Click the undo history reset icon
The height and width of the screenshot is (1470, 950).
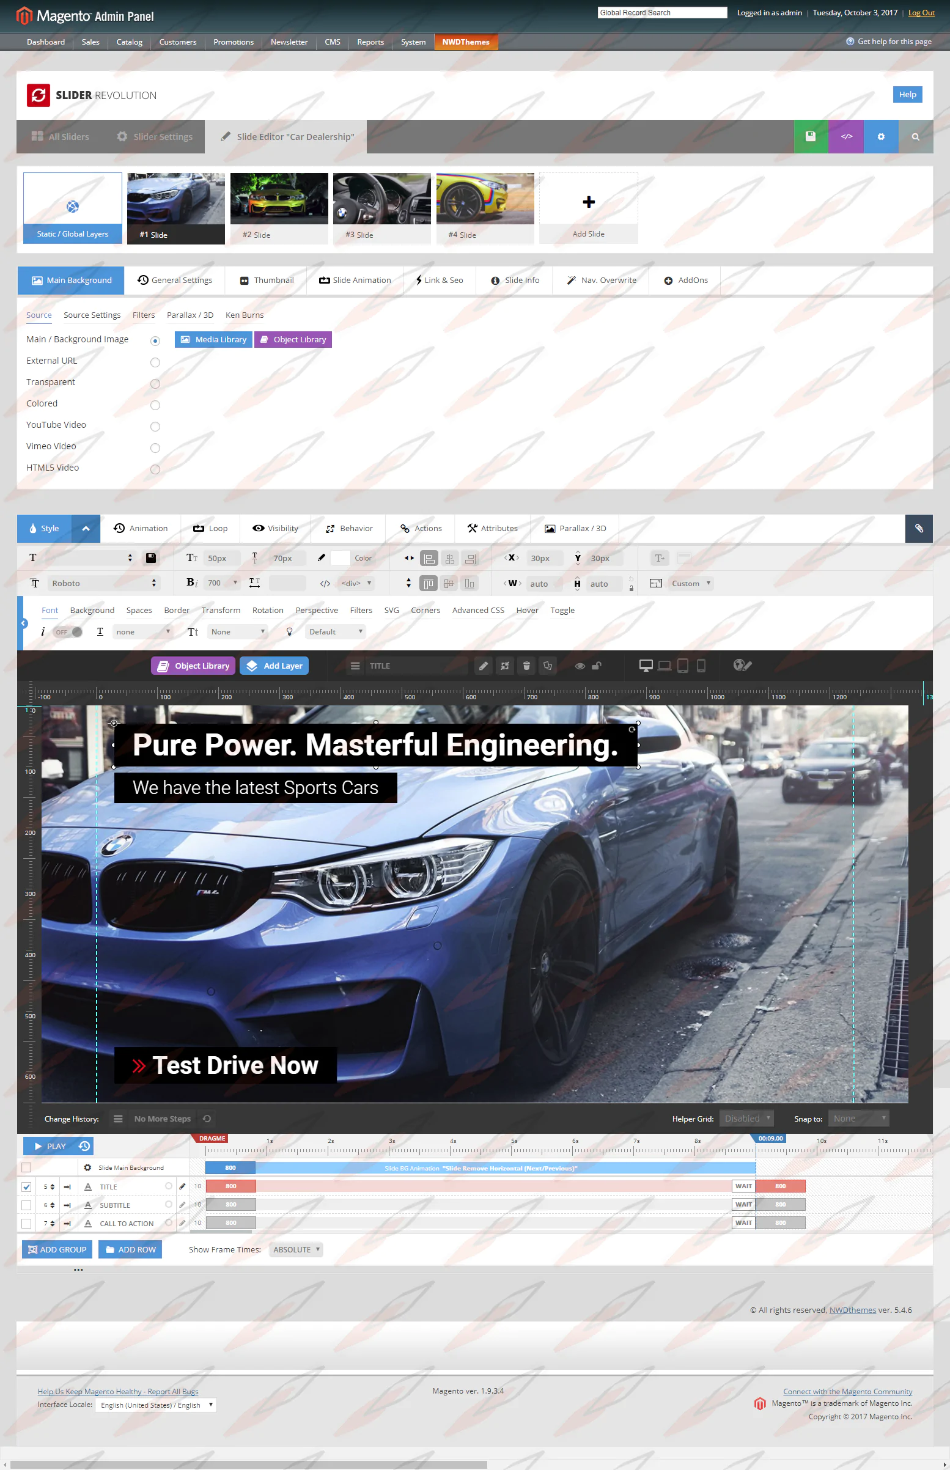(x=207, y=1119)
